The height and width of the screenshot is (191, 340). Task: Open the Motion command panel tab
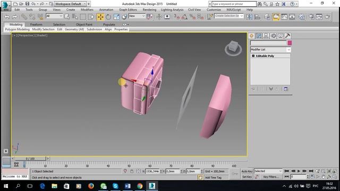273,36
